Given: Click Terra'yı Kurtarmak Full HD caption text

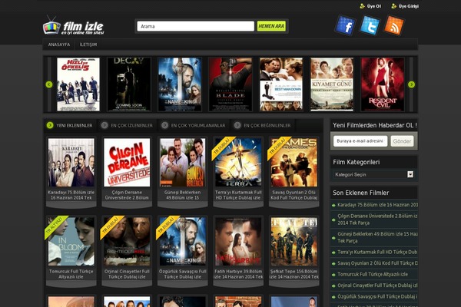Looking at the screenshot, I should coord(238,195).
